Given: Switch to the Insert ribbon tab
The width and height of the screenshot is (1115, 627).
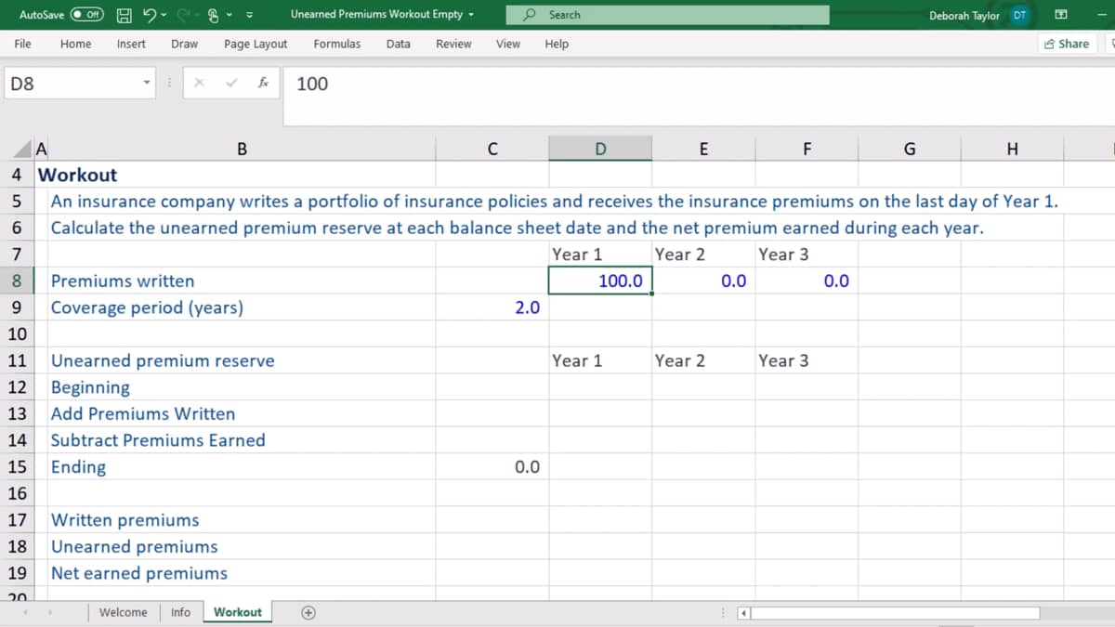Looking at the screenshot, I should coord(131,44).
